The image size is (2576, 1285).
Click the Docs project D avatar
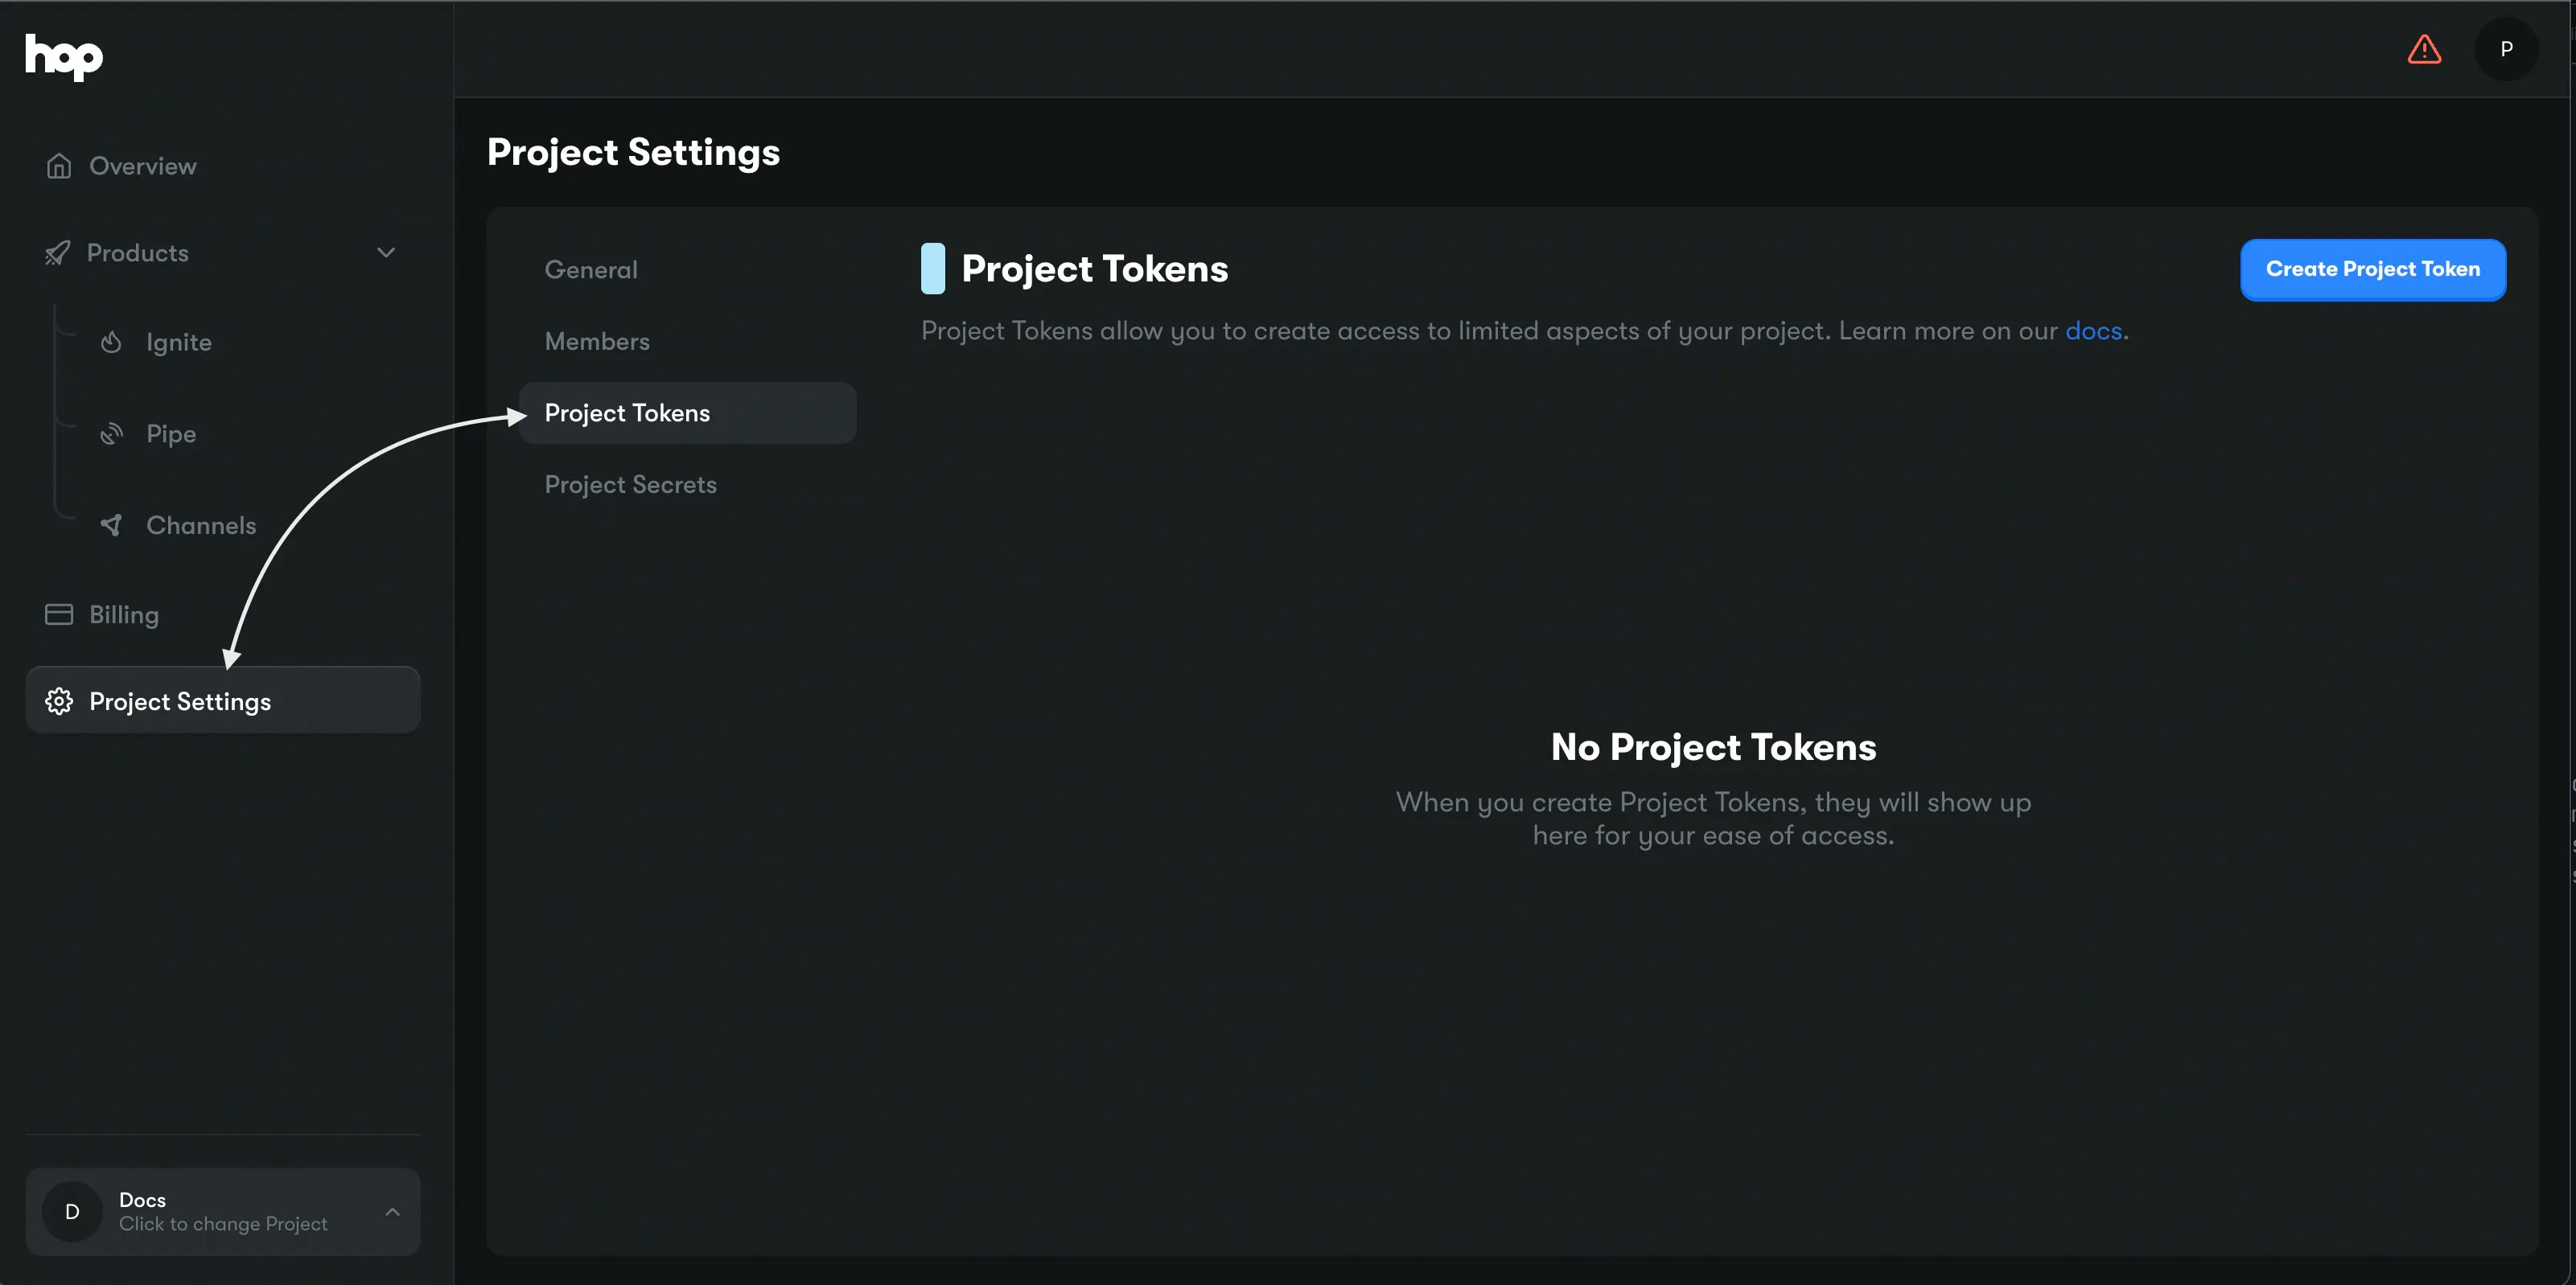[x=72, y=1211]
